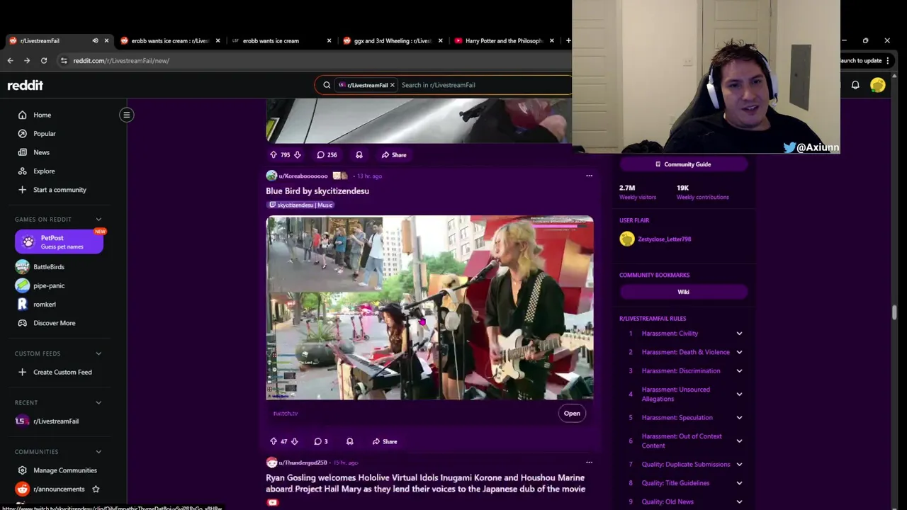Click Create Custom Feed
Image resolution: width=907 pixels, height=510 pixels.
tap(61, 372)
